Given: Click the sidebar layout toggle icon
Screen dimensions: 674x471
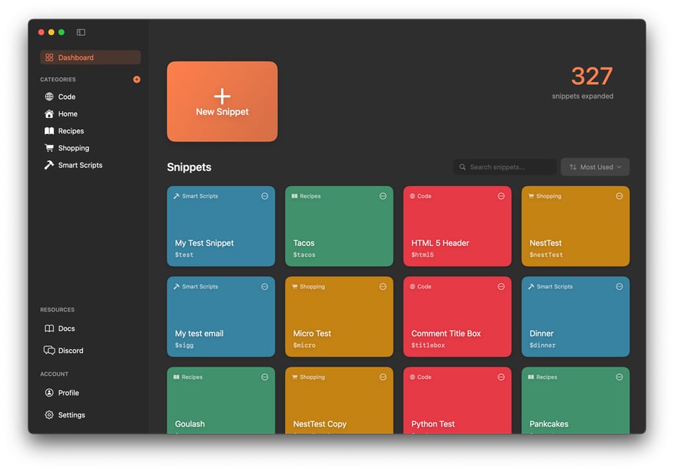Looking at the screenshot, I should pyautogui.click(x=81, y=32).
